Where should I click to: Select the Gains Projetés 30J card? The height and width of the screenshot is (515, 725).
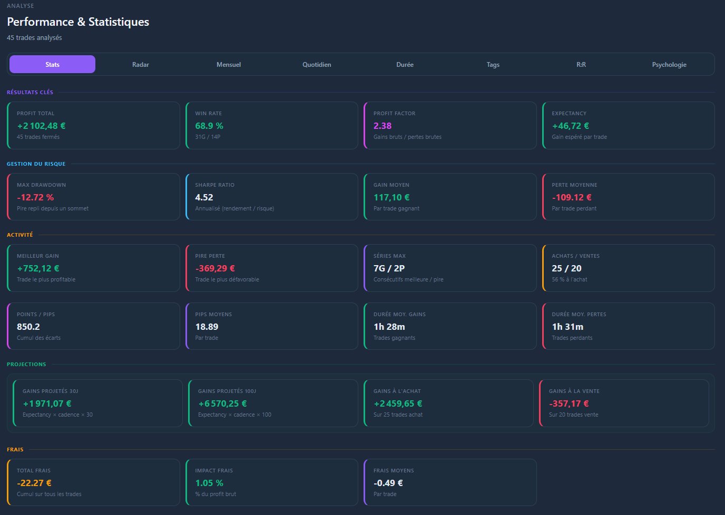point(97,403)
